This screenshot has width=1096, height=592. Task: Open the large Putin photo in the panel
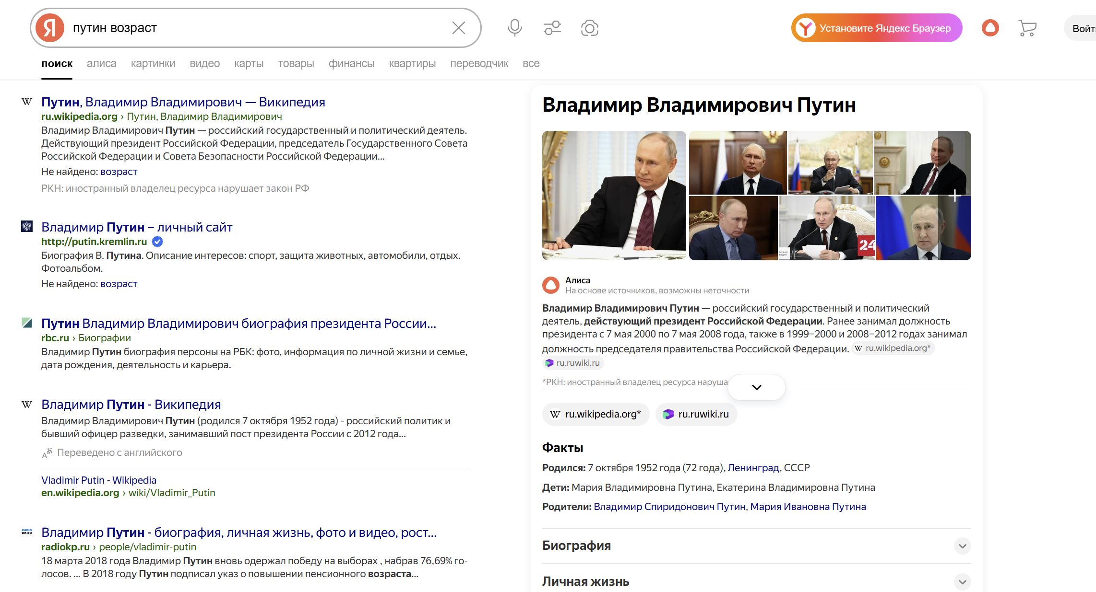click(x=614, y=196)
